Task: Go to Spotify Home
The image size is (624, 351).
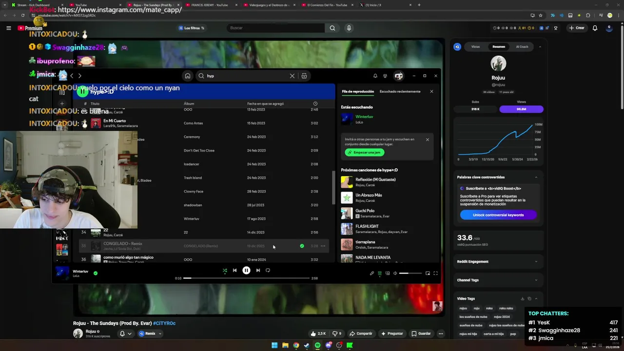Action: coord(188,76)
